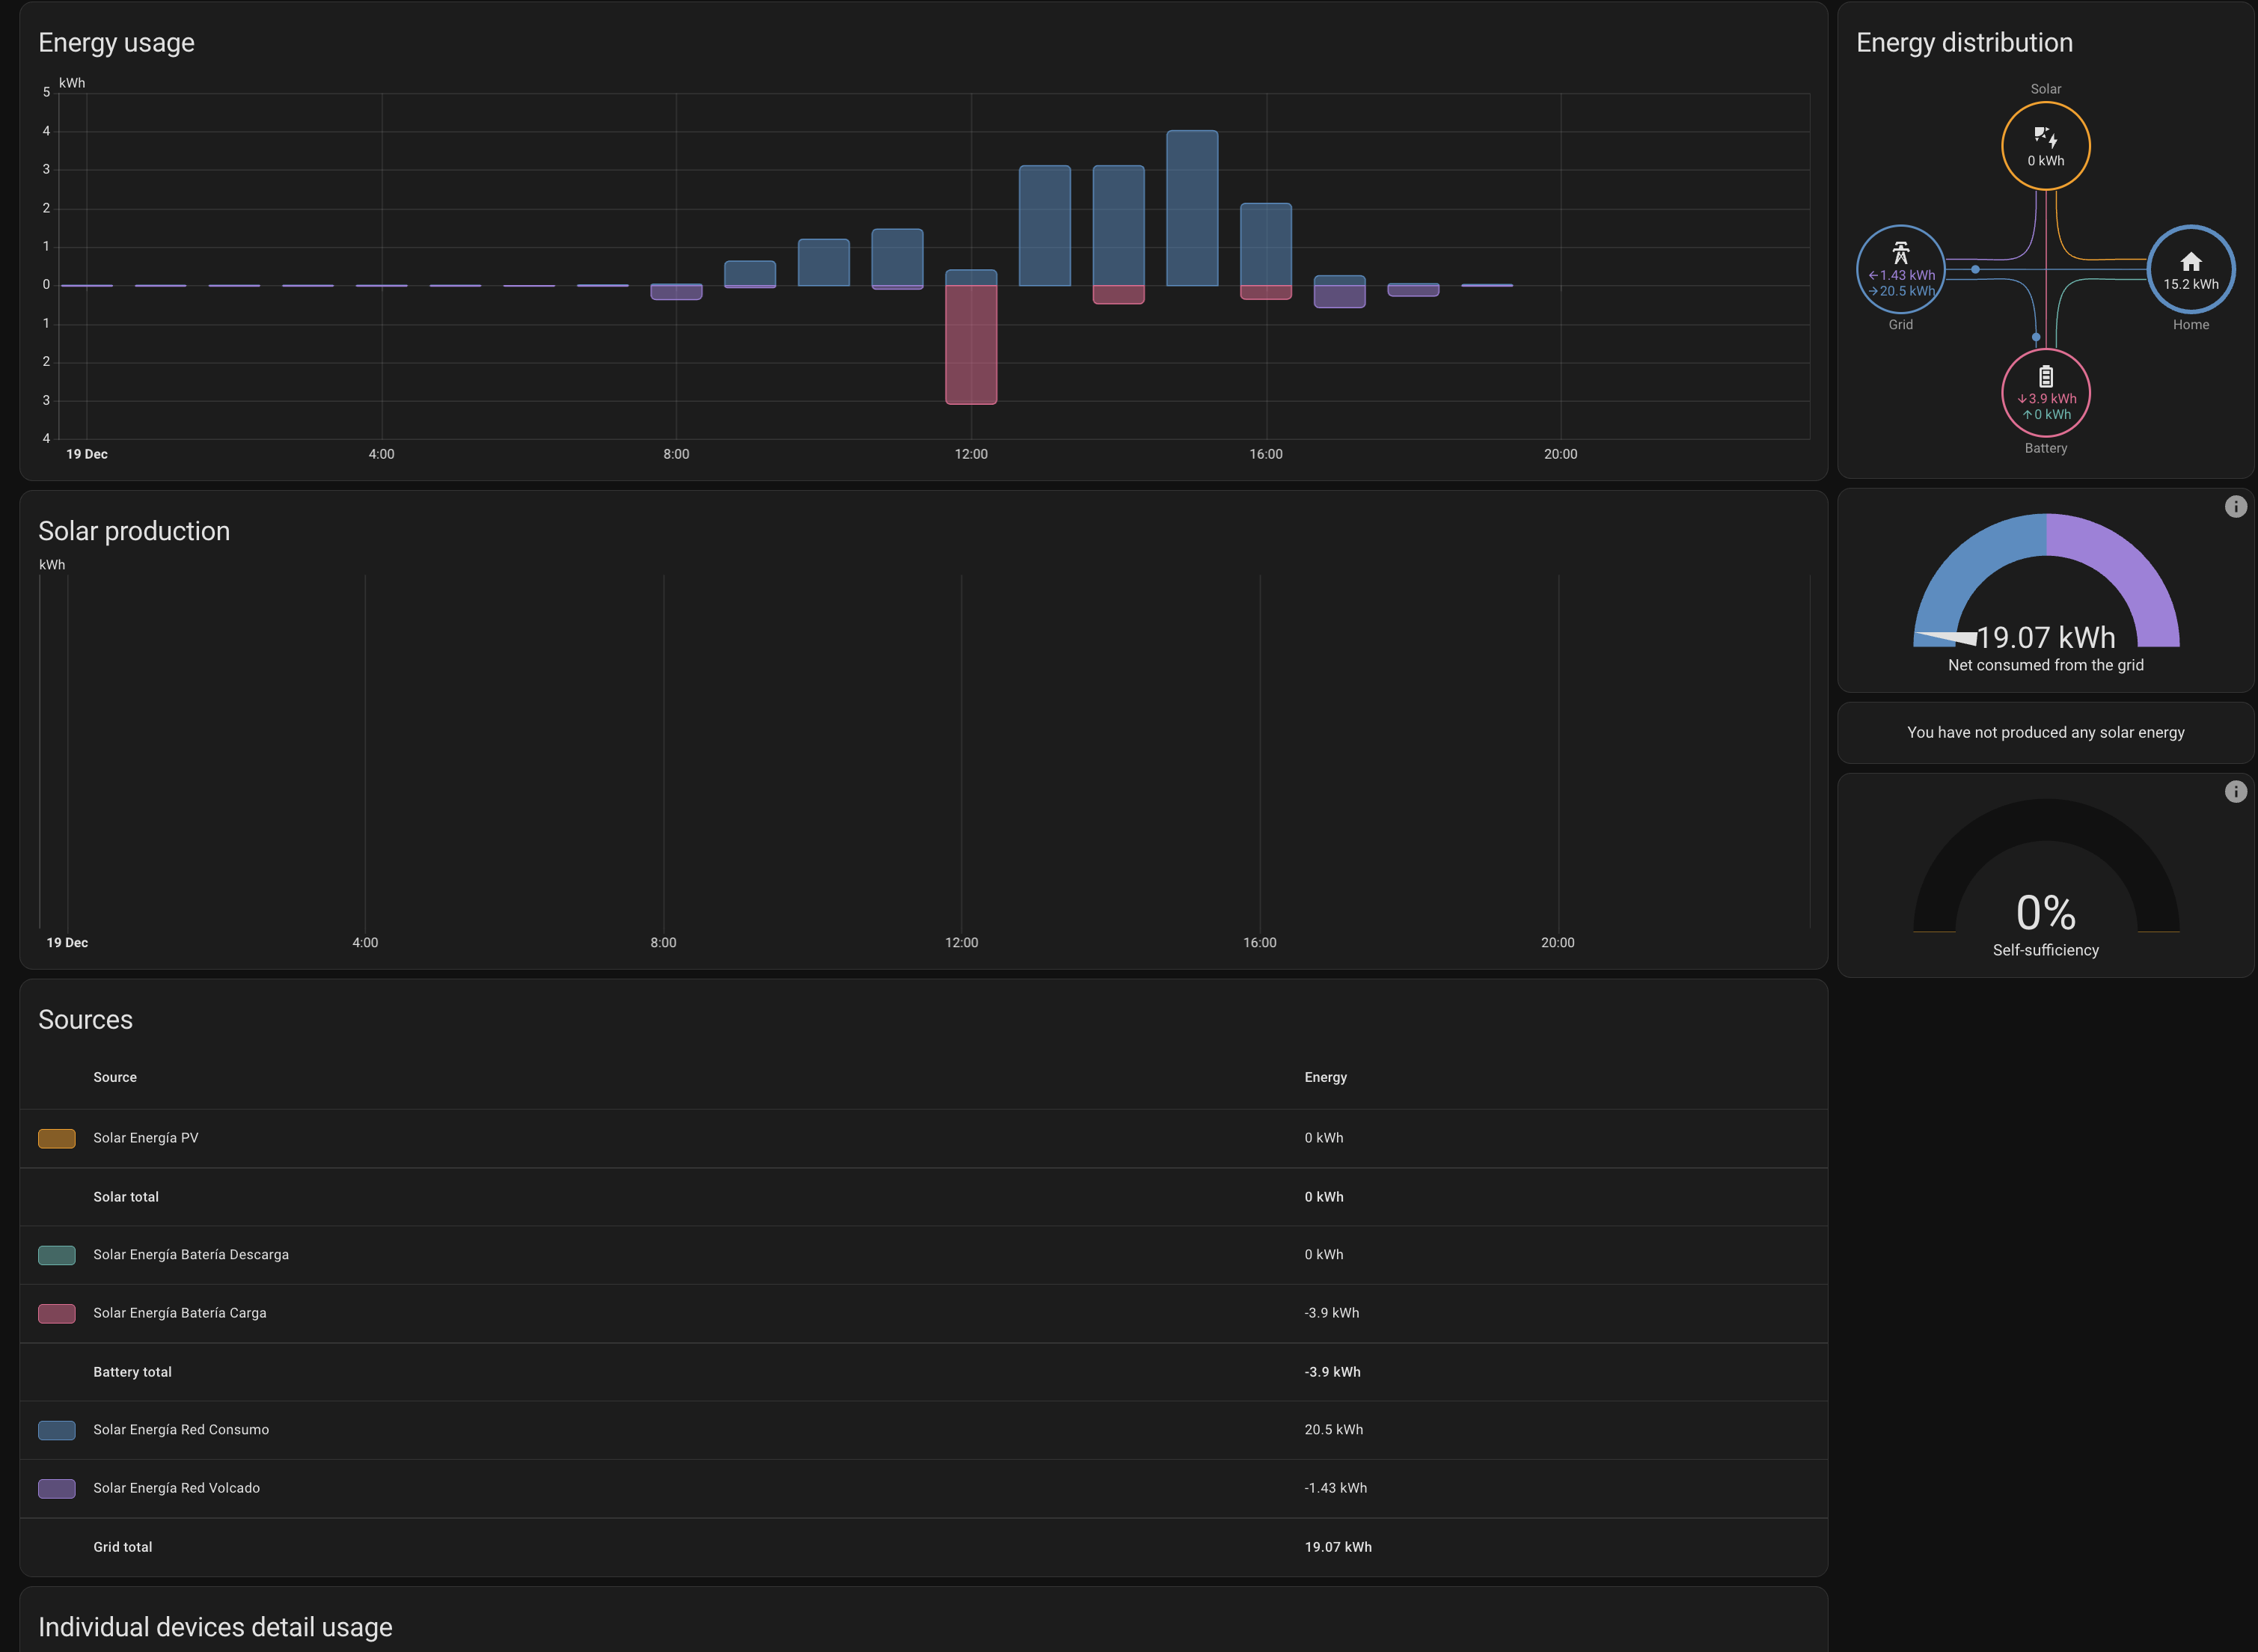Click info icon on self-sufficiency gauge
Image resolution: width=2258 pixels, height=1652 pixels.
pyautogui.click(x=2235, y=792)
